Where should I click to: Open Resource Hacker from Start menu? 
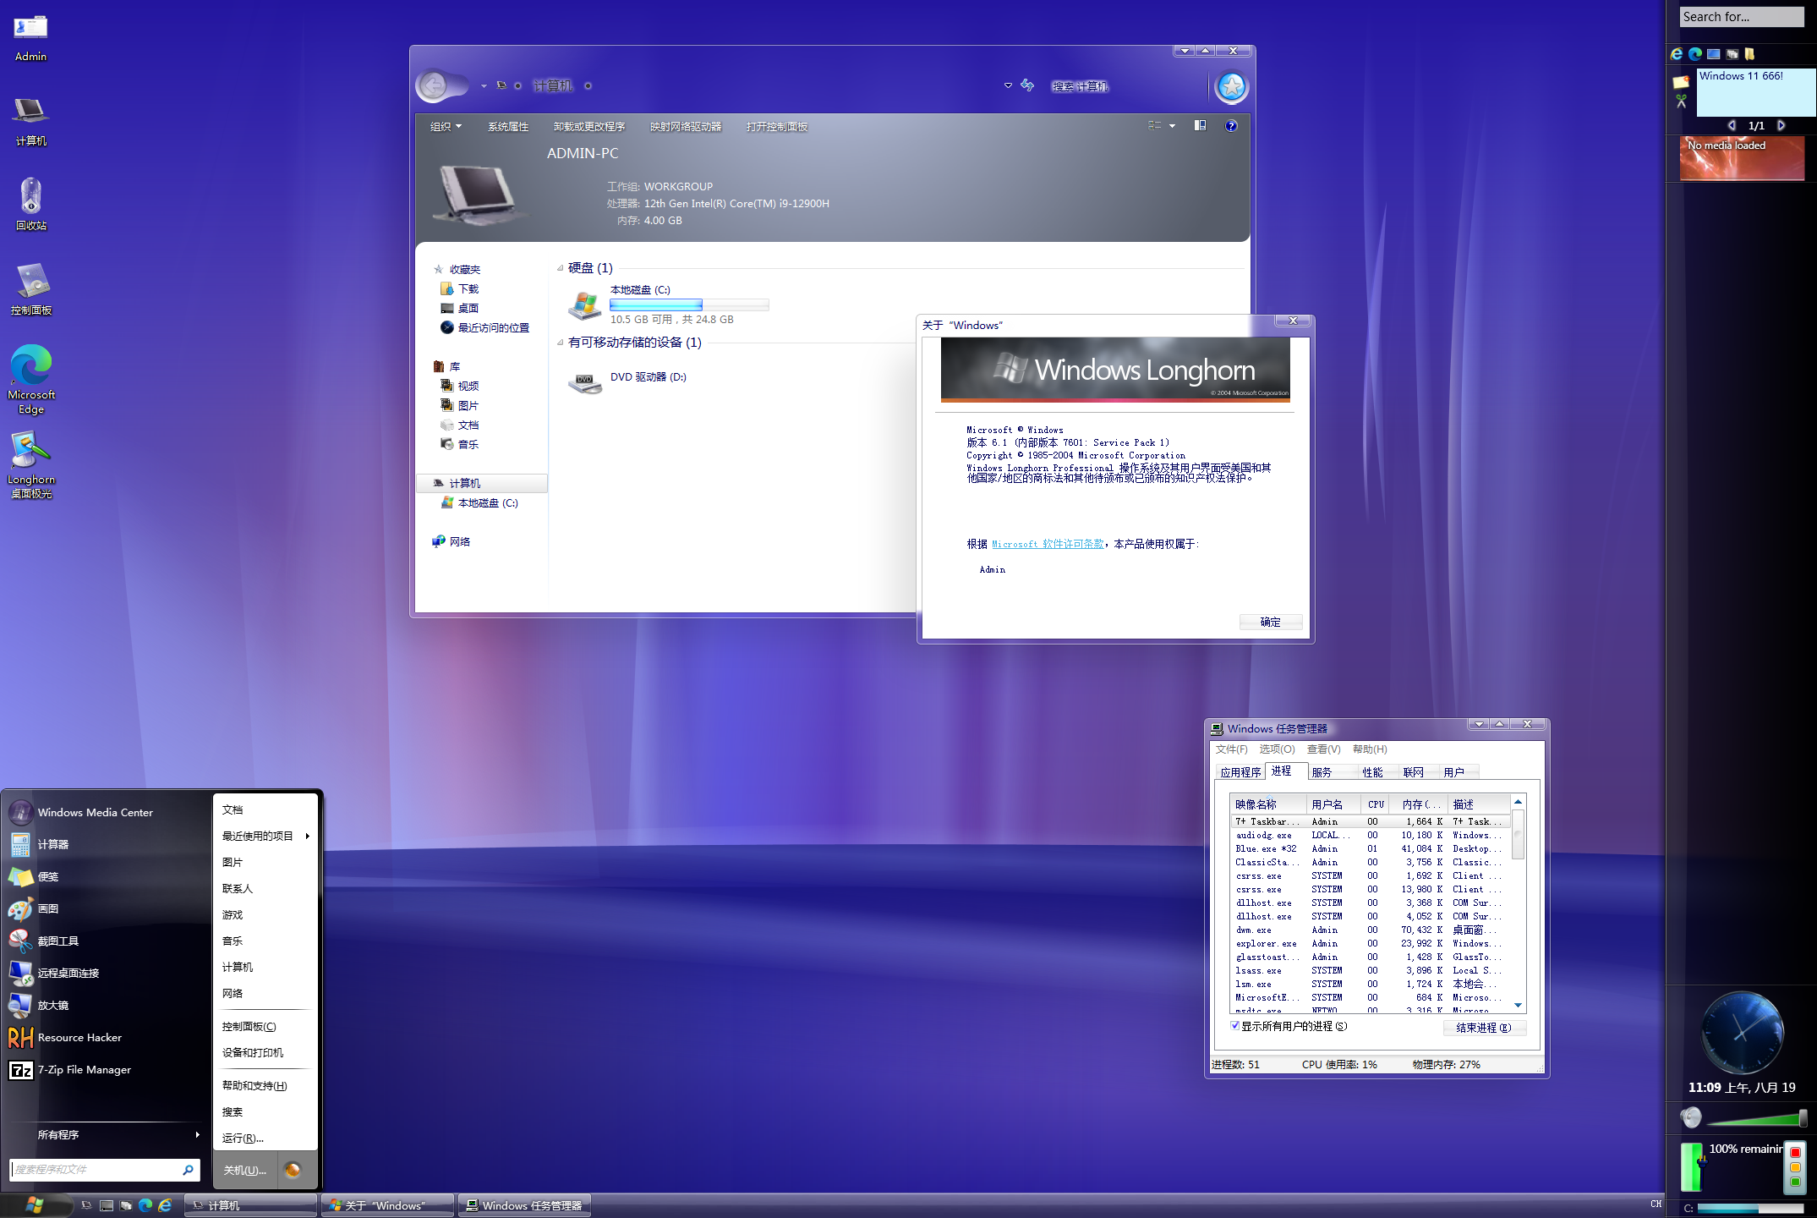[79, 1037]
